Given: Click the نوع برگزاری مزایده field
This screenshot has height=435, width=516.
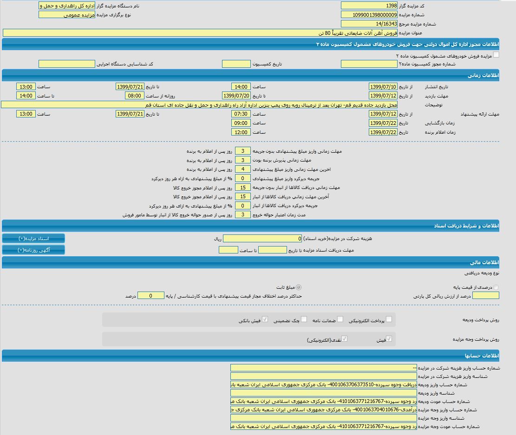Looking at the screenshot, I should tap(66, 15).
